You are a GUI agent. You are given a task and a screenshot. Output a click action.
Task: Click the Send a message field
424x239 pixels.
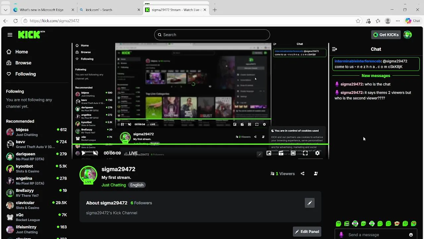pyautogui.click(x=376, y=235)
